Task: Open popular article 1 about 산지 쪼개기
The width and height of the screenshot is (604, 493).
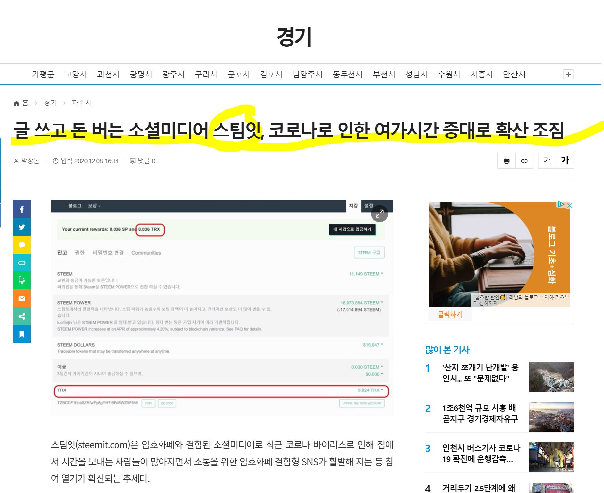Action: coord(481,373)
